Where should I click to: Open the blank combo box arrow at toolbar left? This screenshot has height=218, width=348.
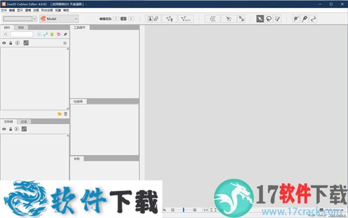[35, 19]
